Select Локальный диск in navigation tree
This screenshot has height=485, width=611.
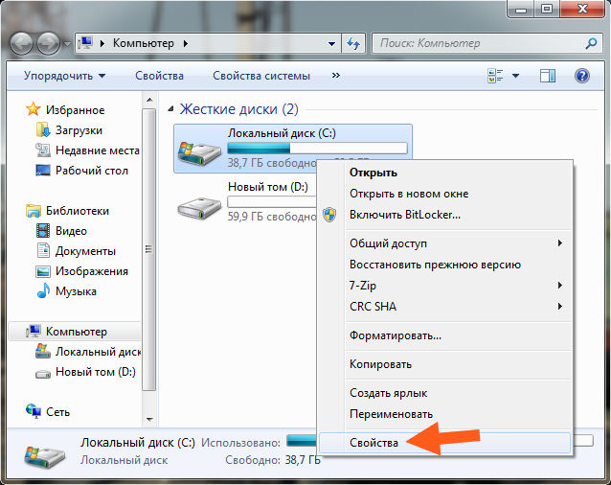pos(99,352)
